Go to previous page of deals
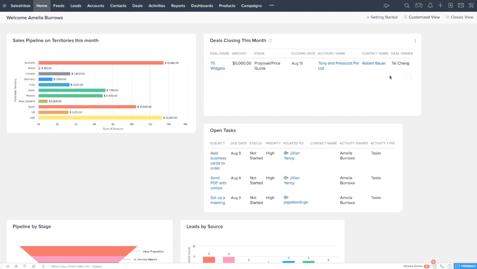Viewport: 477px width, 269px height. coord(406,79)
